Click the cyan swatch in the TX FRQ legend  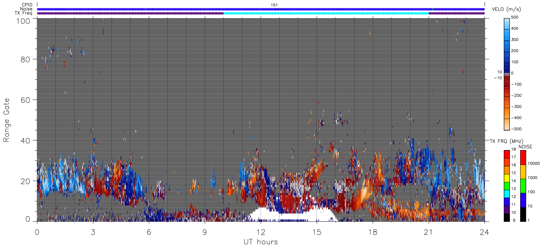(507, 193)
